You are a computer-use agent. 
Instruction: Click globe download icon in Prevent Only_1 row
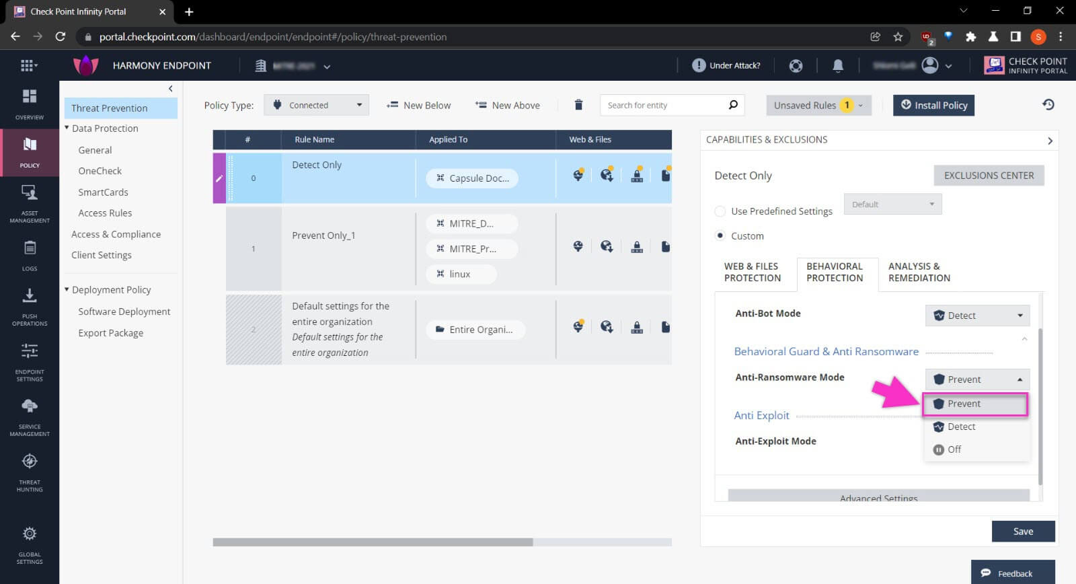coord(607,247)
